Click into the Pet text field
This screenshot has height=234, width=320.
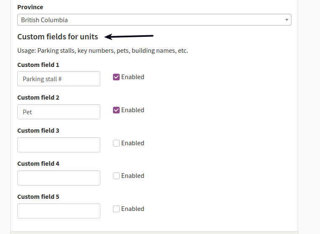pos(59,112)
